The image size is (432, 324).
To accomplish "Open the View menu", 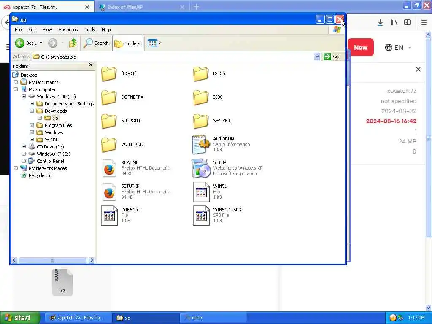I will (47, 30).
